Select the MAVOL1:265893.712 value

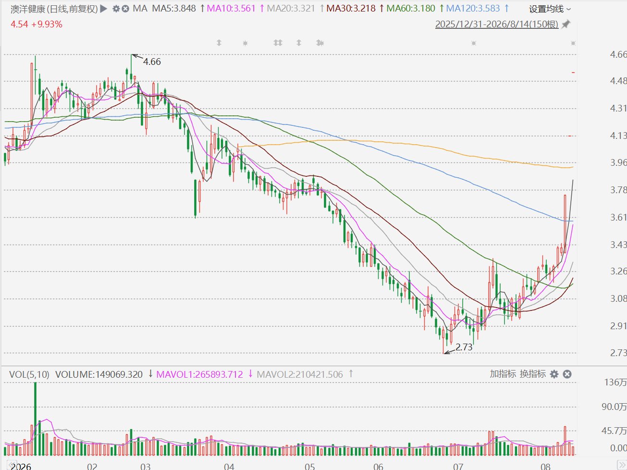(200, 374)
